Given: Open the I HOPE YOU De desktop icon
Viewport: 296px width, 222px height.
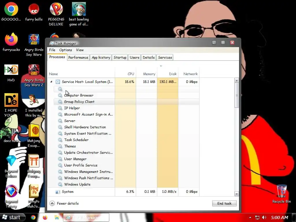Looking at the screenshot, I should pos(11,105).
